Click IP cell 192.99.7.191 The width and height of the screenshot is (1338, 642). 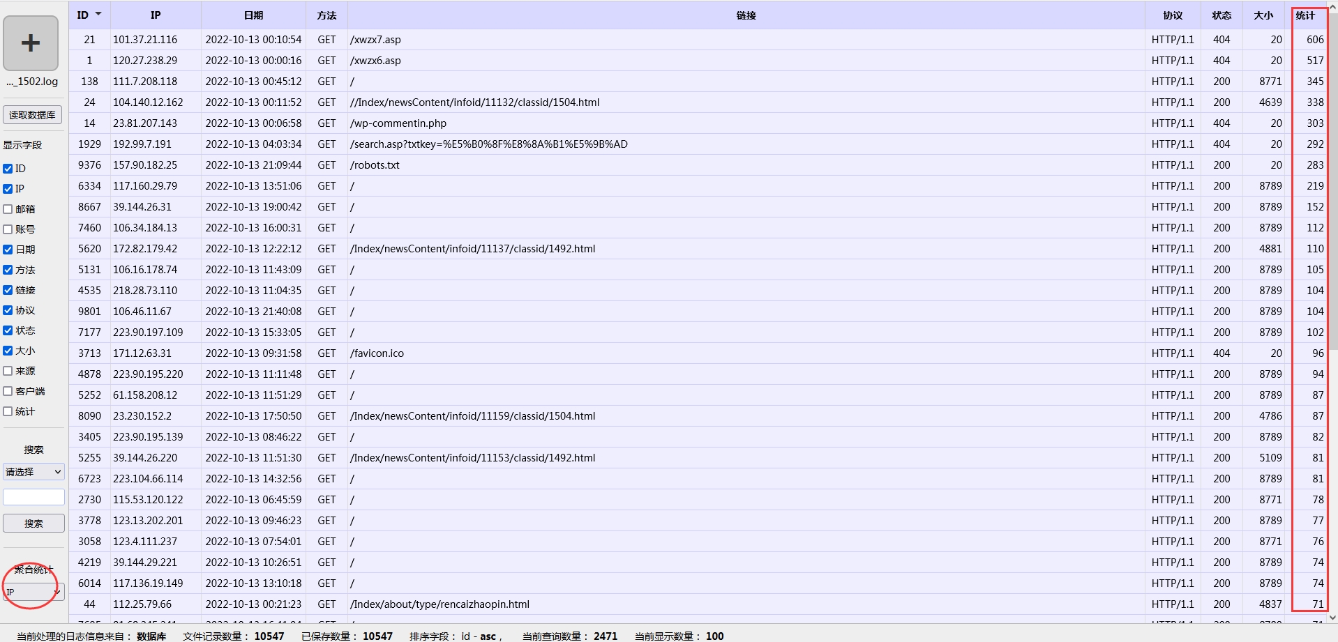click(142, 144)
